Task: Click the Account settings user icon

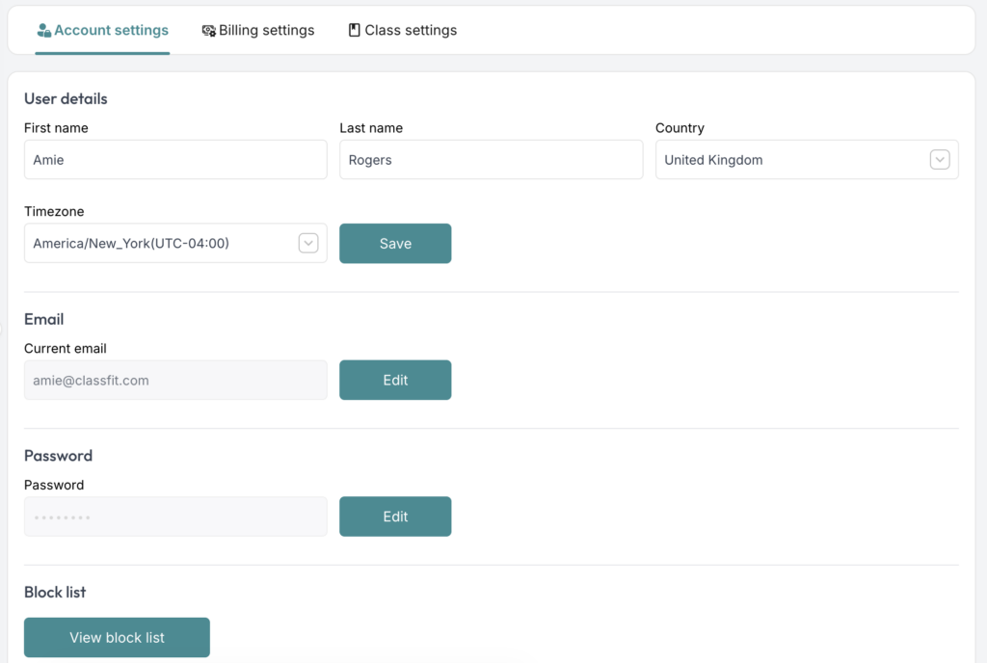Action: (44, 30)
